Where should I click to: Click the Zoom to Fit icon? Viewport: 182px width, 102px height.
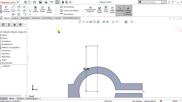point(80,22)
